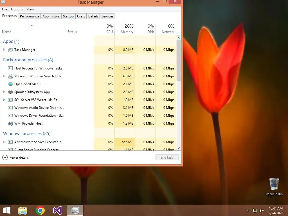
Task: Click the Fewer details circle arrow icon
Action: point(5,157)
